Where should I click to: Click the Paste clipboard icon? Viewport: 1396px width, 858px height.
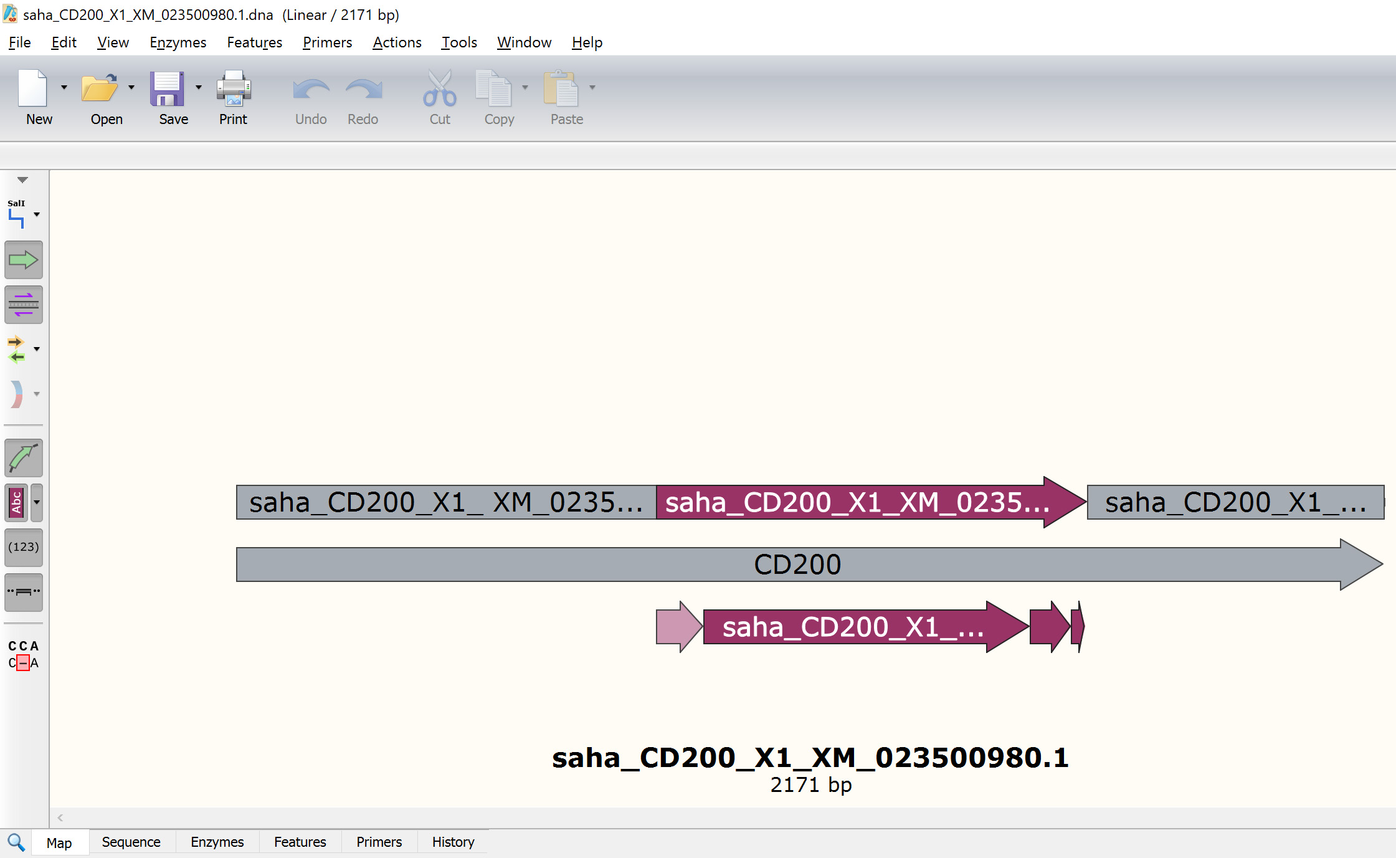(x=561, y=88)
